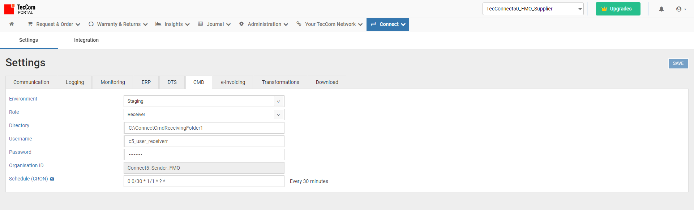Open the Environment dropdown showing Staging
Screen dimensions: 694x210
click(204, 101)
